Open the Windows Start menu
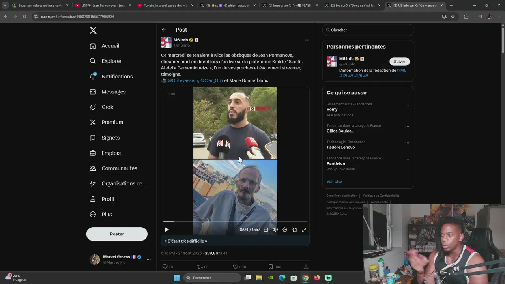 pyautogui.click(x=177, y=278)
